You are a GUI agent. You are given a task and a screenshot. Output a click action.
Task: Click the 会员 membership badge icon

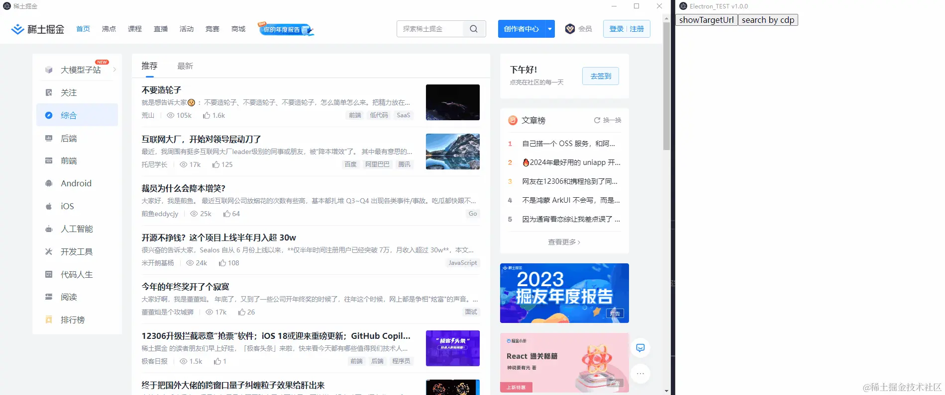tap(570, 29)
